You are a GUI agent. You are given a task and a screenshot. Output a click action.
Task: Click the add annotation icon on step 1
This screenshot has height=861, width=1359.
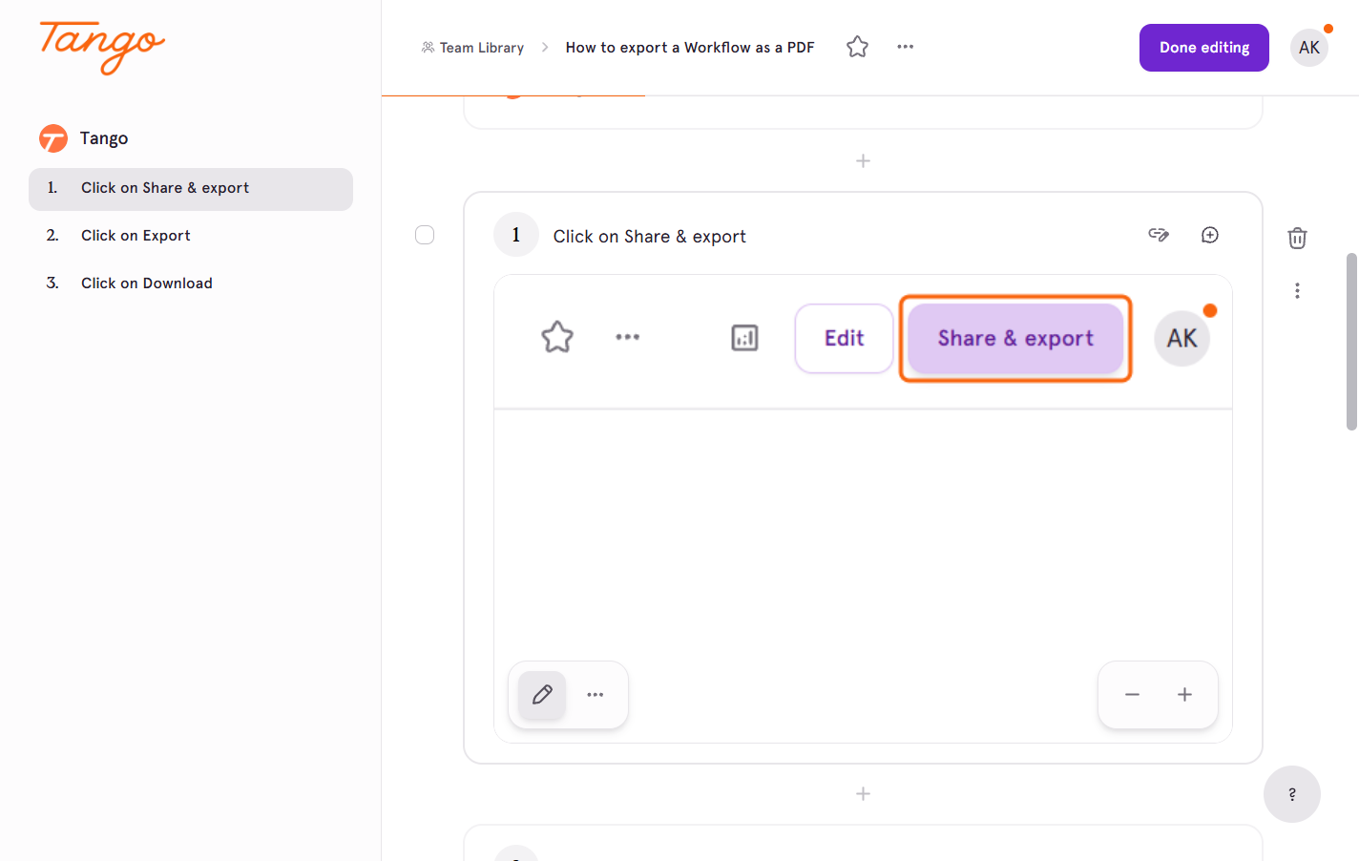pos(1210,235)
